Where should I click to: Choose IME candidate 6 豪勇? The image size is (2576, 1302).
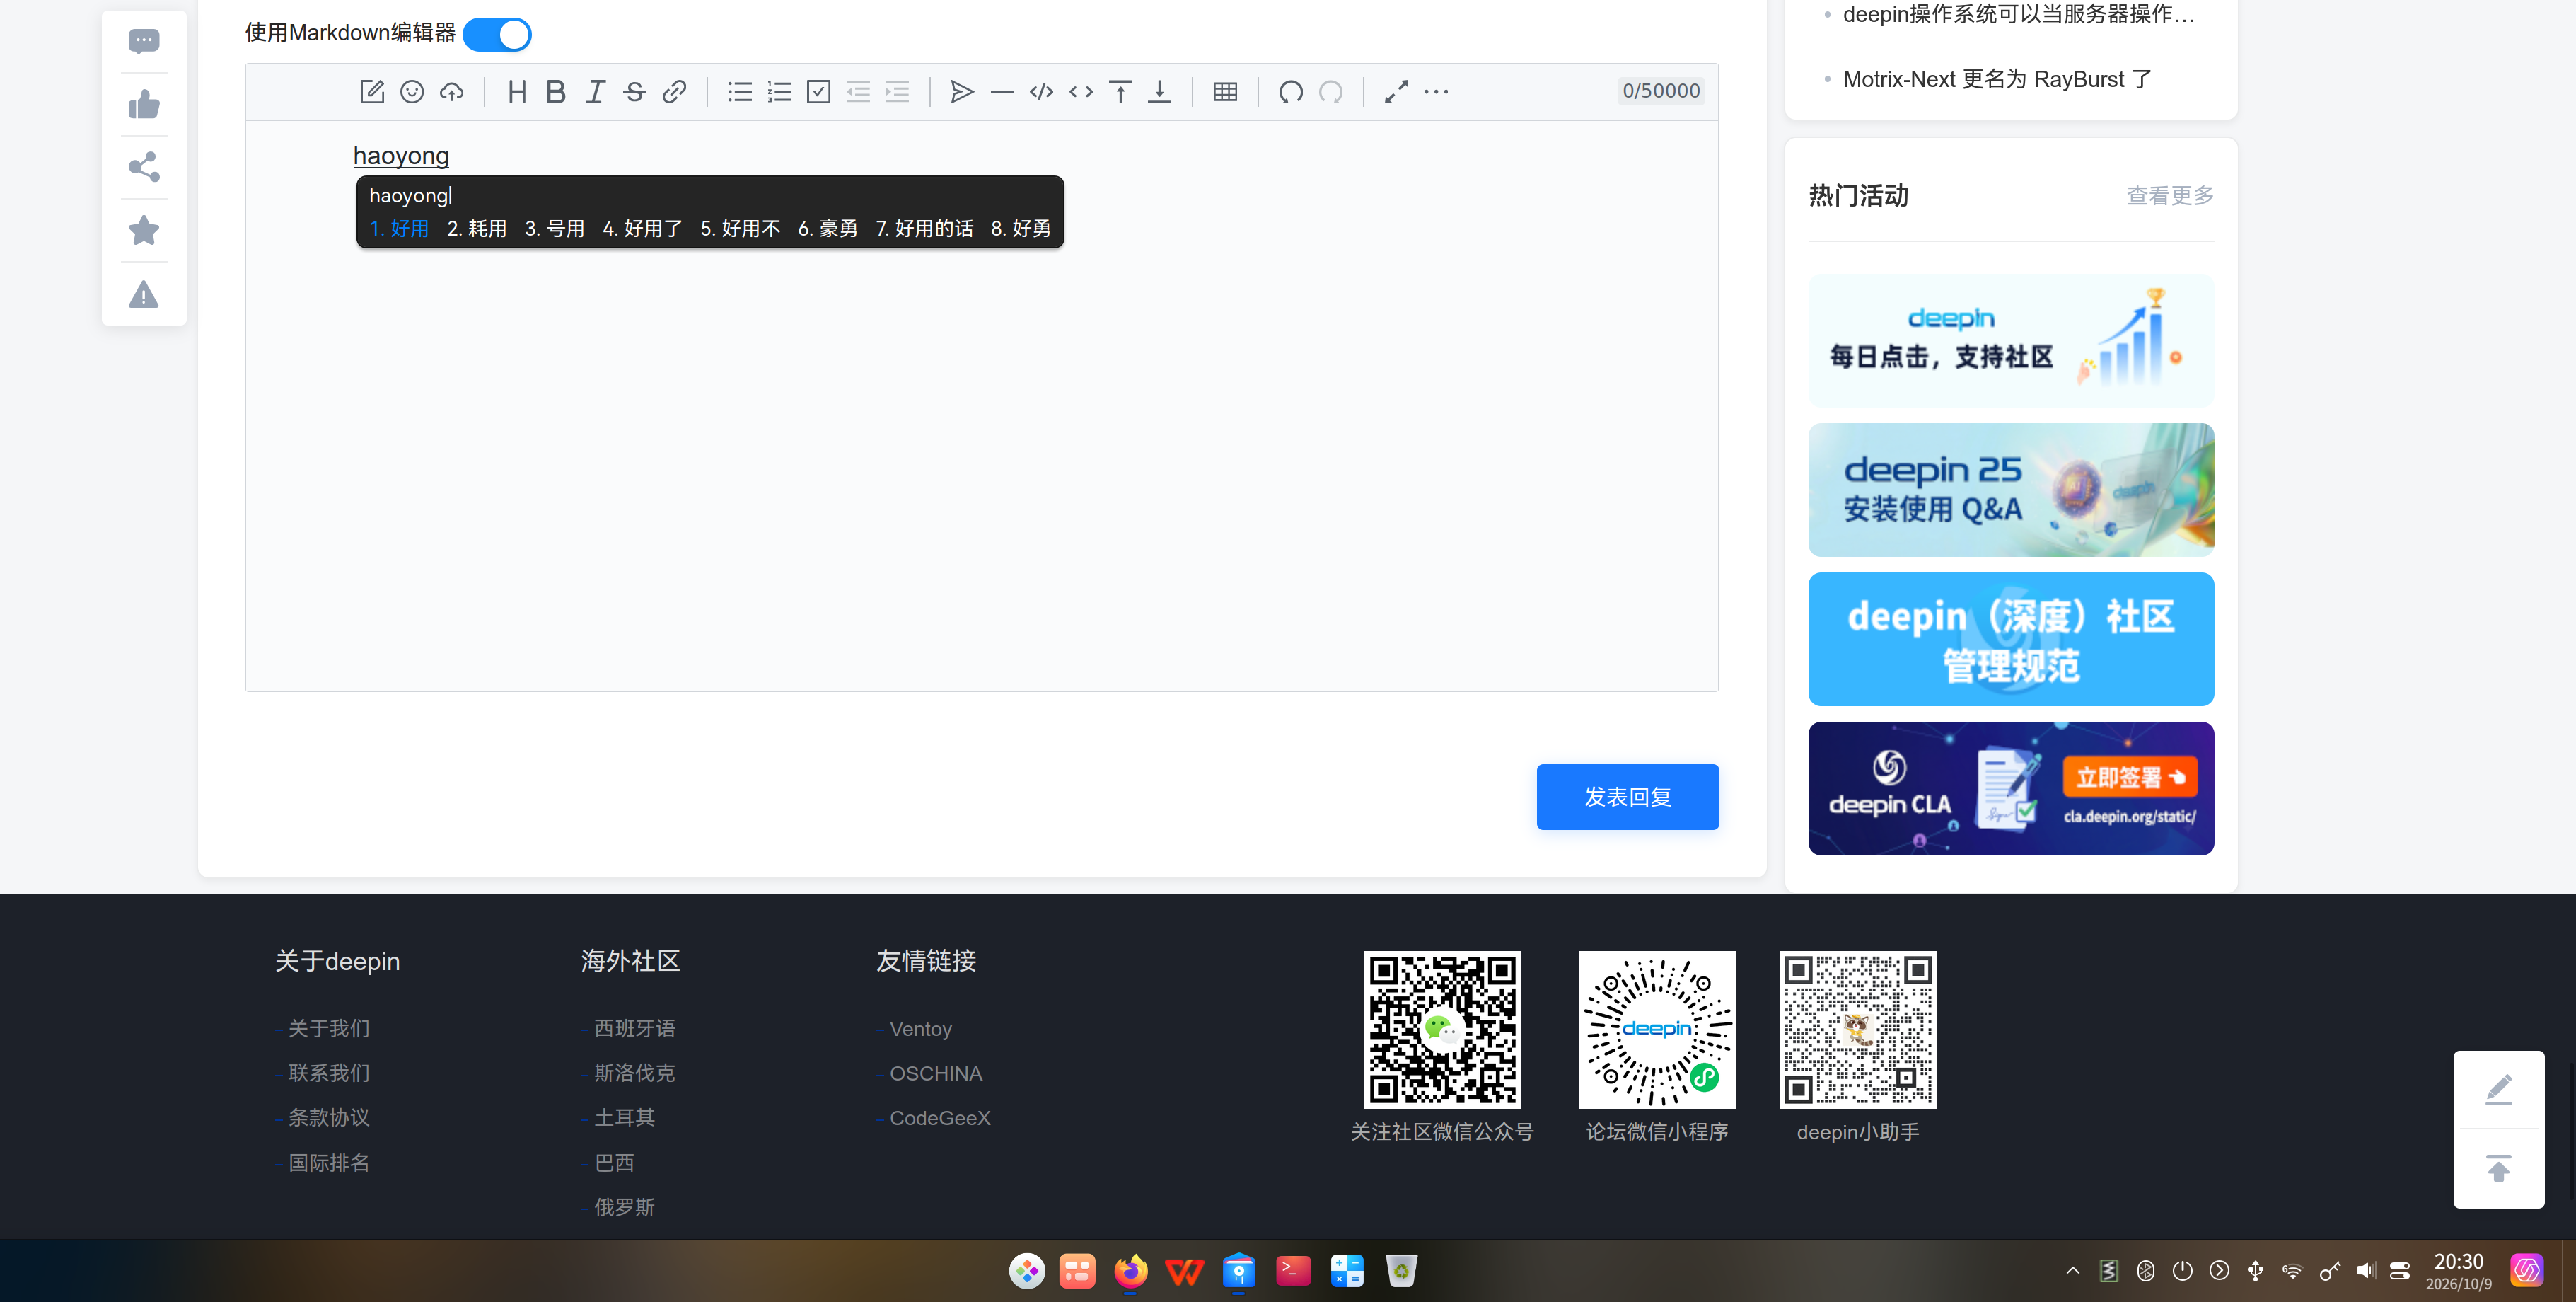[828, 228]
